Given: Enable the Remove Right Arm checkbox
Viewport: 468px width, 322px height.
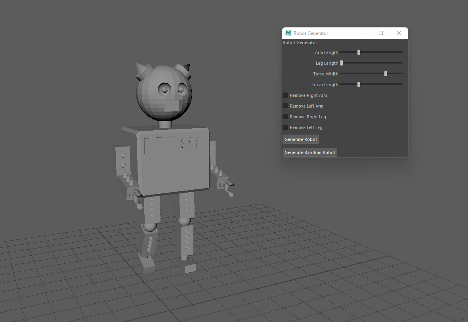Looking at the screenshot, I should [285, 95].
